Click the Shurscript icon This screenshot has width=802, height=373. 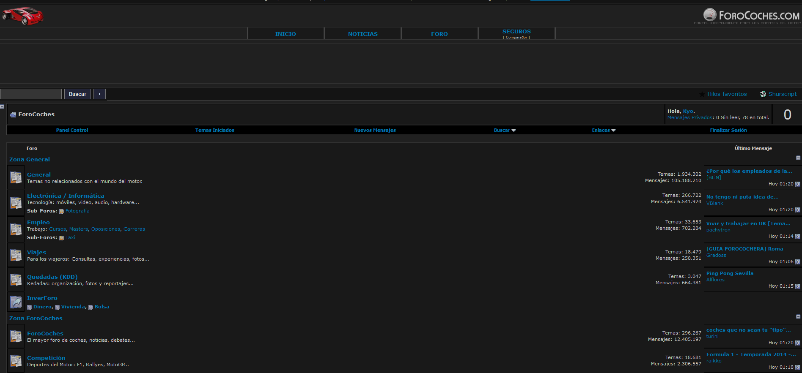point(763,94)
